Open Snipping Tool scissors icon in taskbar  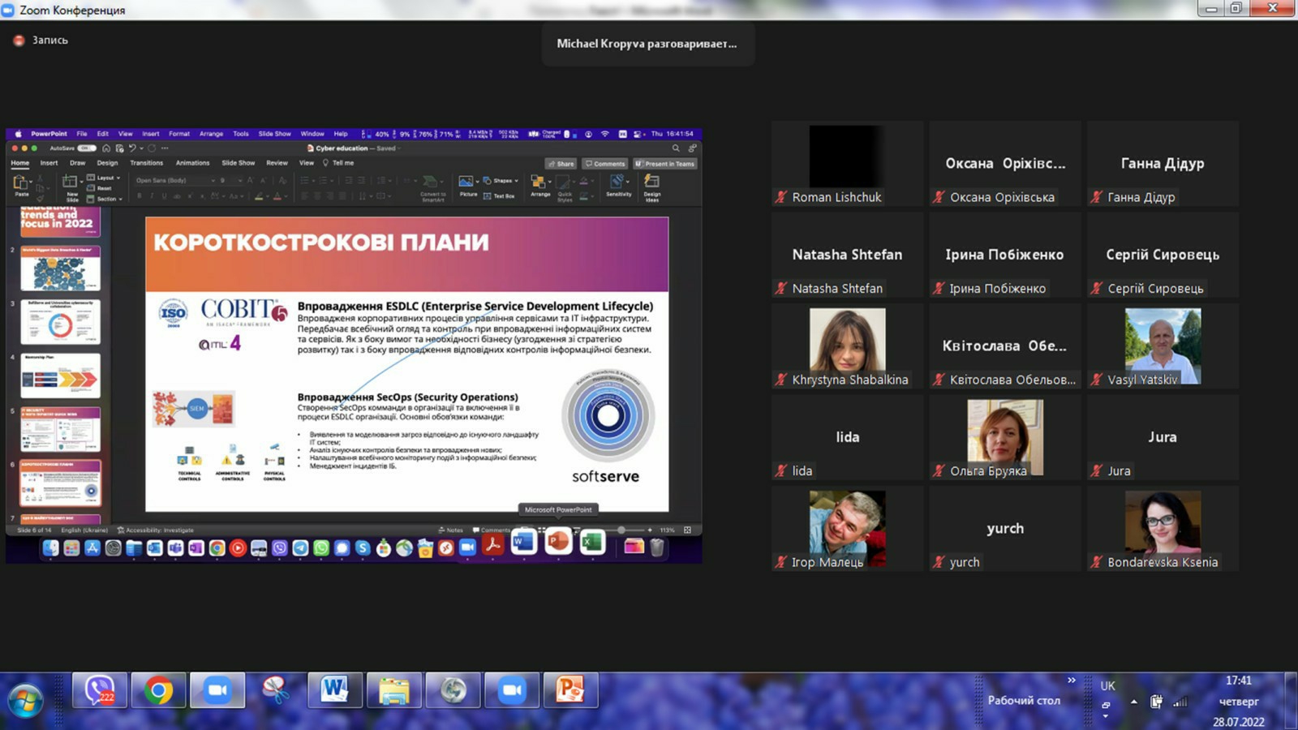coord(276,690)
